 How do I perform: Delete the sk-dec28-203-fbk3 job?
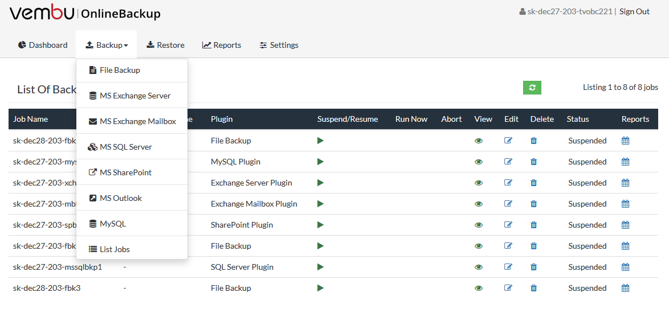pyautogui.click(x=533, y=288)
